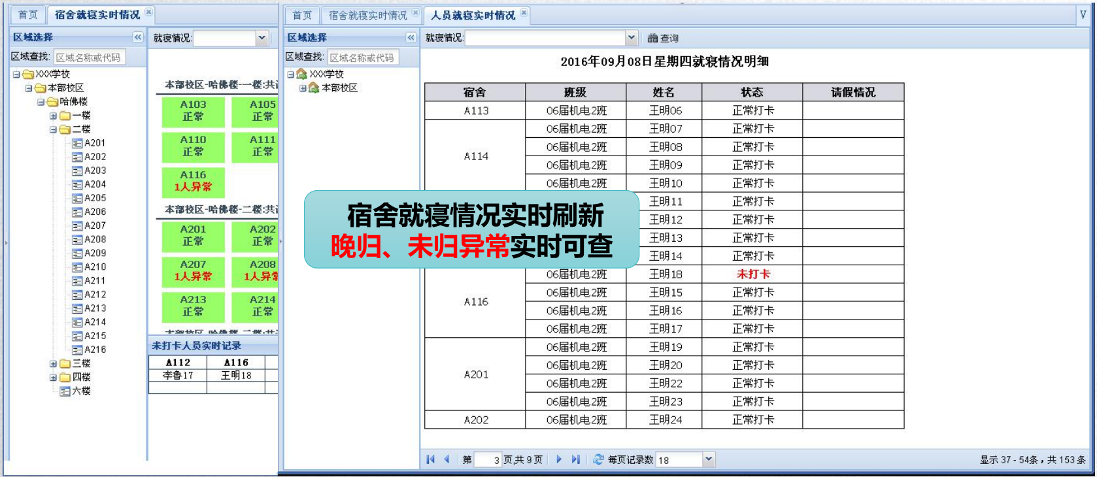
Task: Go to first page of records
Action: (430, 459)
